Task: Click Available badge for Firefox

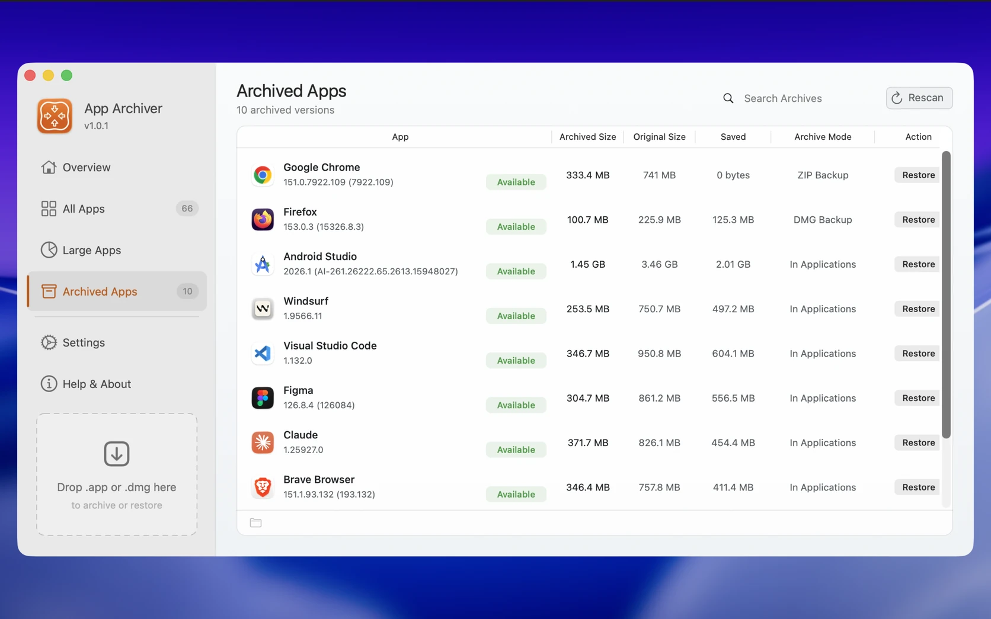Action: coord(516,226)
